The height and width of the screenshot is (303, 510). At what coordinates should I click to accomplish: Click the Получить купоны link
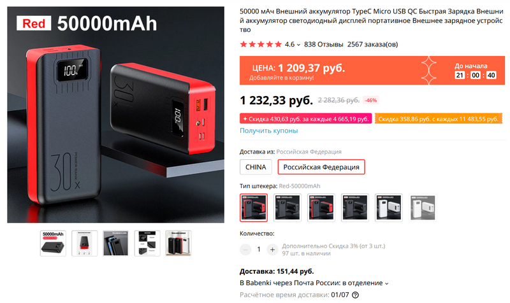(268, 130)
